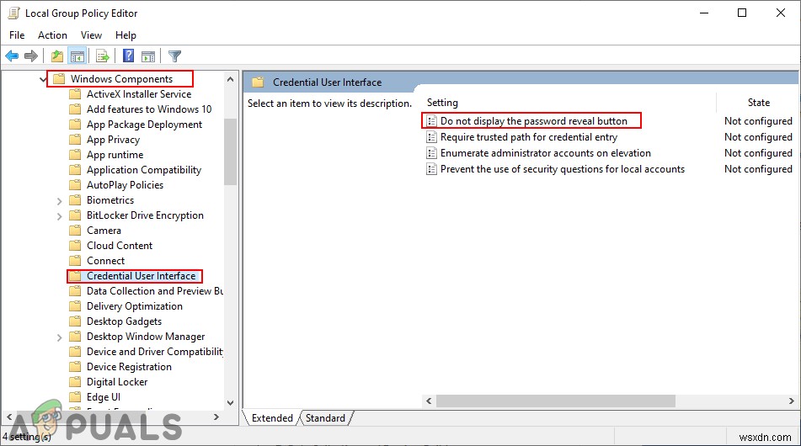Open the Action menu

click(x=52, y=35)
